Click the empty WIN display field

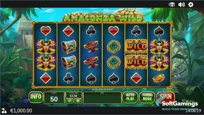(102, 98)
